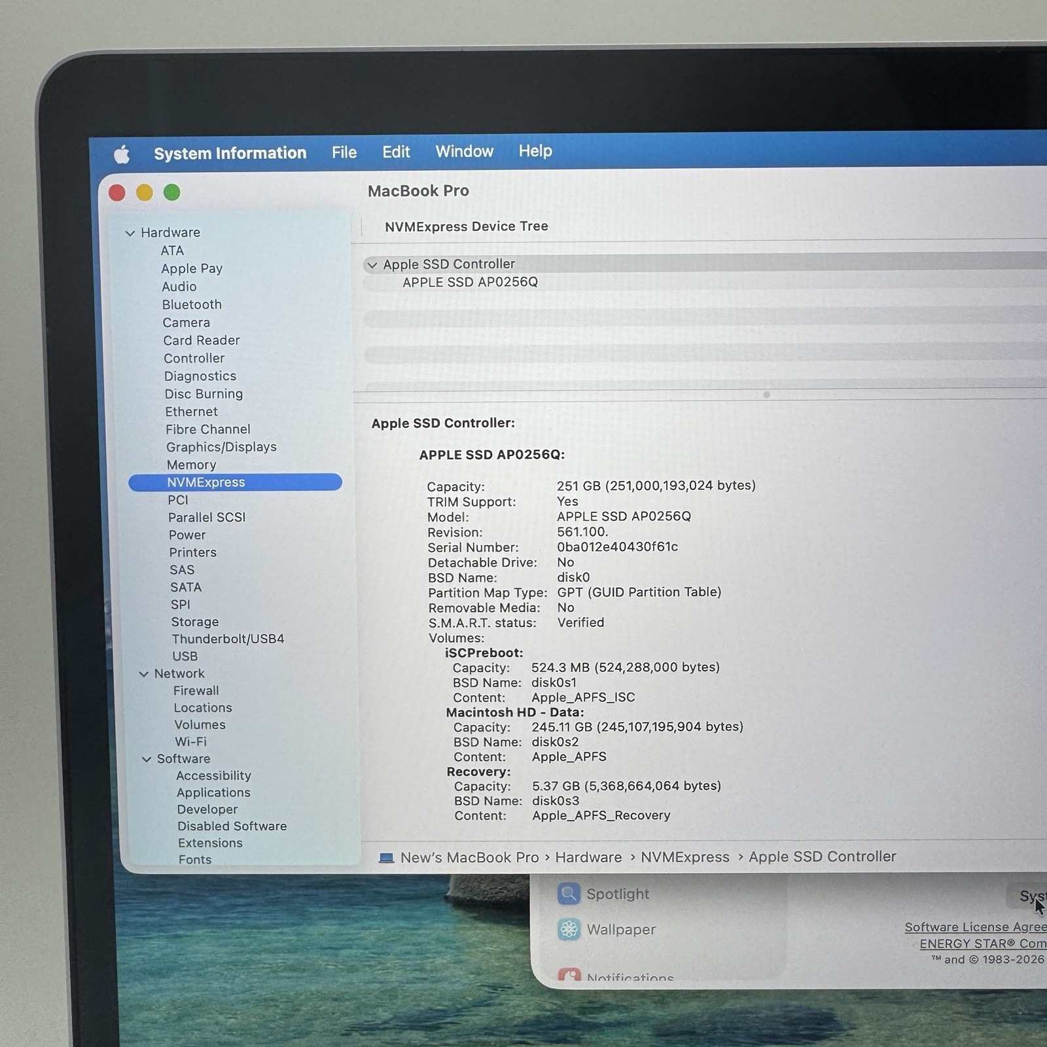Select Firewall under Network
This screenshot has width=1047, height=1047.
pyautogui.click(x=196, y=690)
